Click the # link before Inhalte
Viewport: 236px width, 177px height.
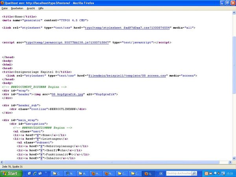(41, 158)
